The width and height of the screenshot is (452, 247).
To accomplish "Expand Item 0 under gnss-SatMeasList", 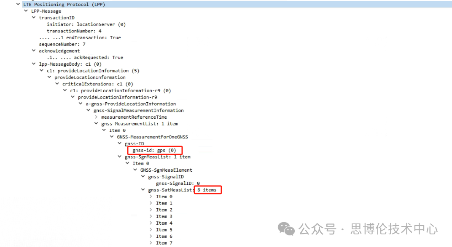I will click(151, 197).
